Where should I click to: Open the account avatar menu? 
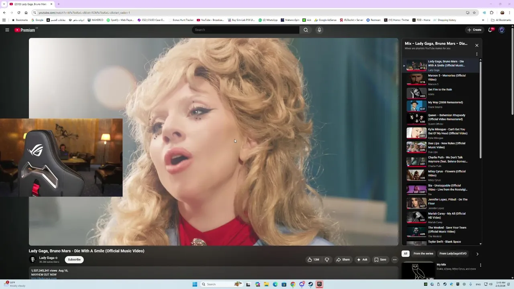(502, 30)
